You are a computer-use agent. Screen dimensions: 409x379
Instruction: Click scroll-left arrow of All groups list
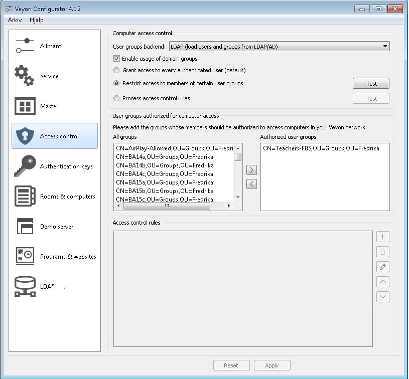point(118,206)
